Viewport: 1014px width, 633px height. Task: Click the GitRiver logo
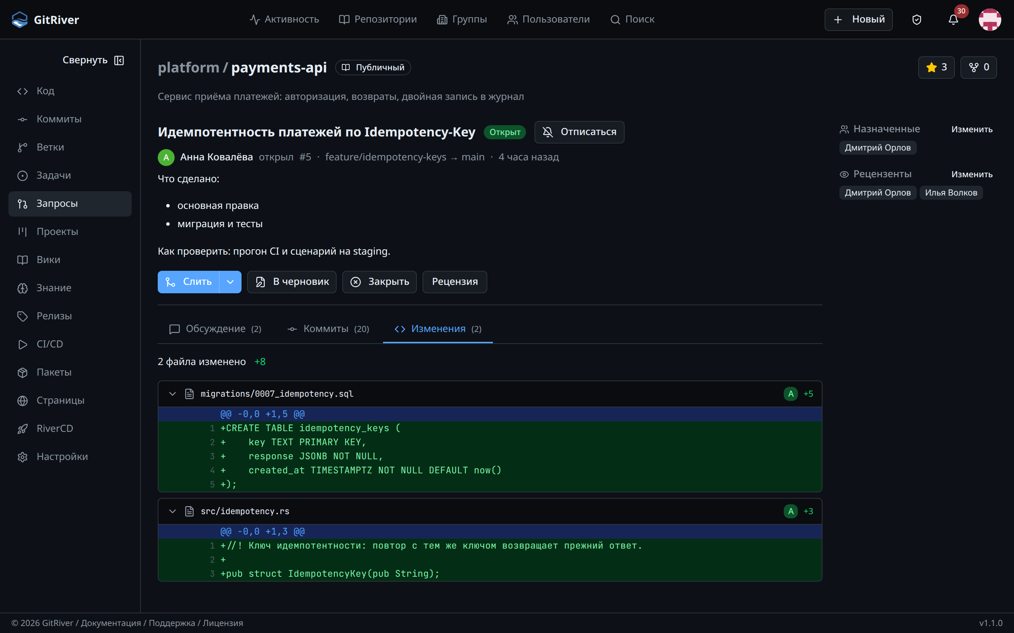[x=45, y=20]
